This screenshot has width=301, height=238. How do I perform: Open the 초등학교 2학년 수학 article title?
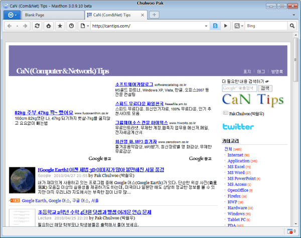(x=94, y=212)
